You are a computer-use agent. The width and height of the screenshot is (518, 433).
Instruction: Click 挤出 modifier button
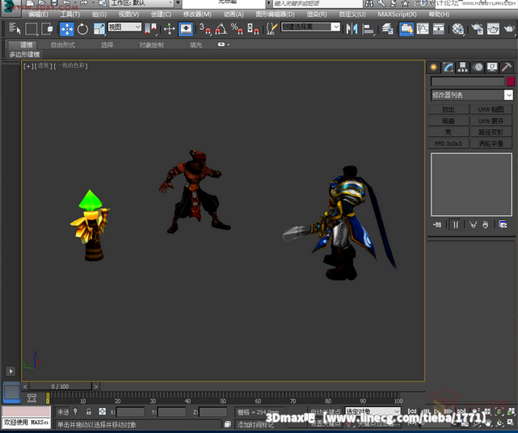click(449, 110)
